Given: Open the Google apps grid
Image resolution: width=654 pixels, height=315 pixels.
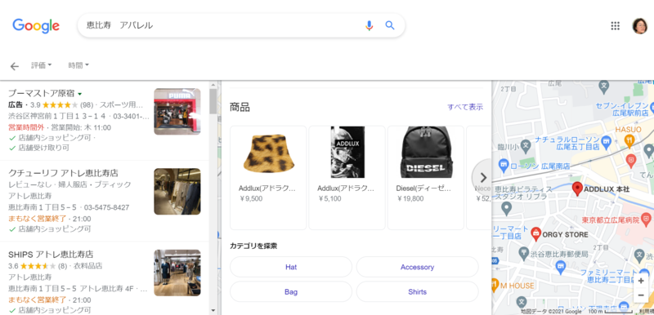Looking at the screenshot, I should (x=616, y=26).
